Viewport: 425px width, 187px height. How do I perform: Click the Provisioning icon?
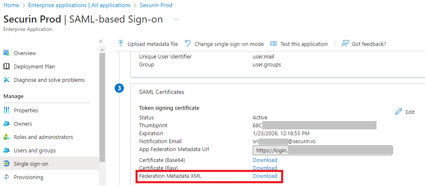tap(6, 177)
